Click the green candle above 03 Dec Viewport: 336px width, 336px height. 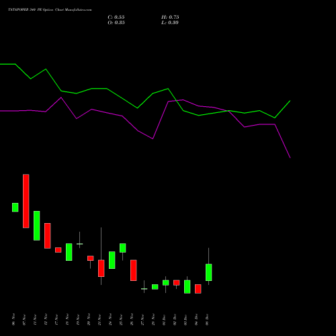click(187, 286)
